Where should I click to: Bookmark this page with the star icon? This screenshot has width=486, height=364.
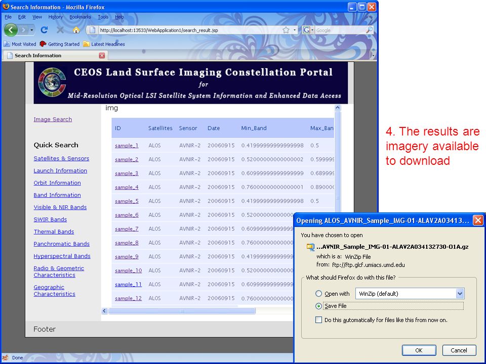tap(286, 30)
